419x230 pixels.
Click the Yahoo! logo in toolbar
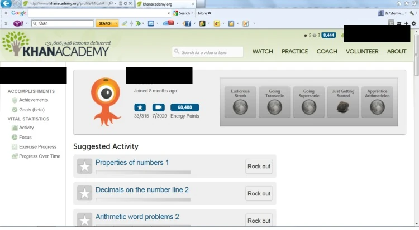pyautogui.click(x=18, y=23)
